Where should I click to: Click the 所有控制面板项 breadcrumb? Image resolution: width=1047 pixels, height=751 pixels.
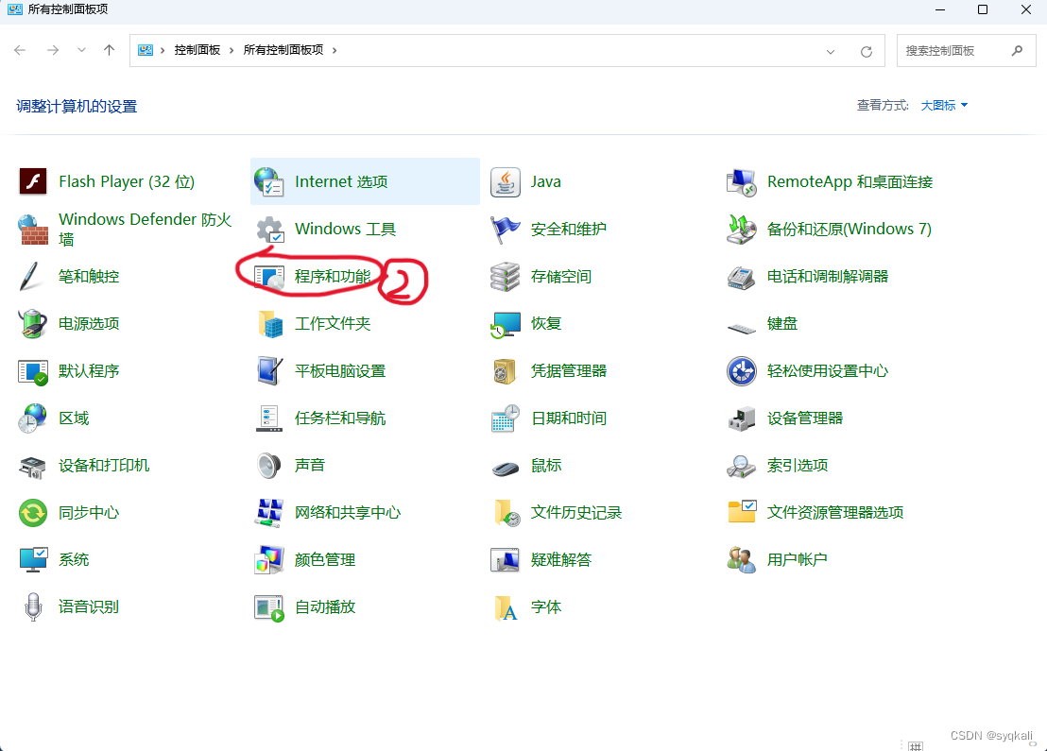(x=283, y=50)
